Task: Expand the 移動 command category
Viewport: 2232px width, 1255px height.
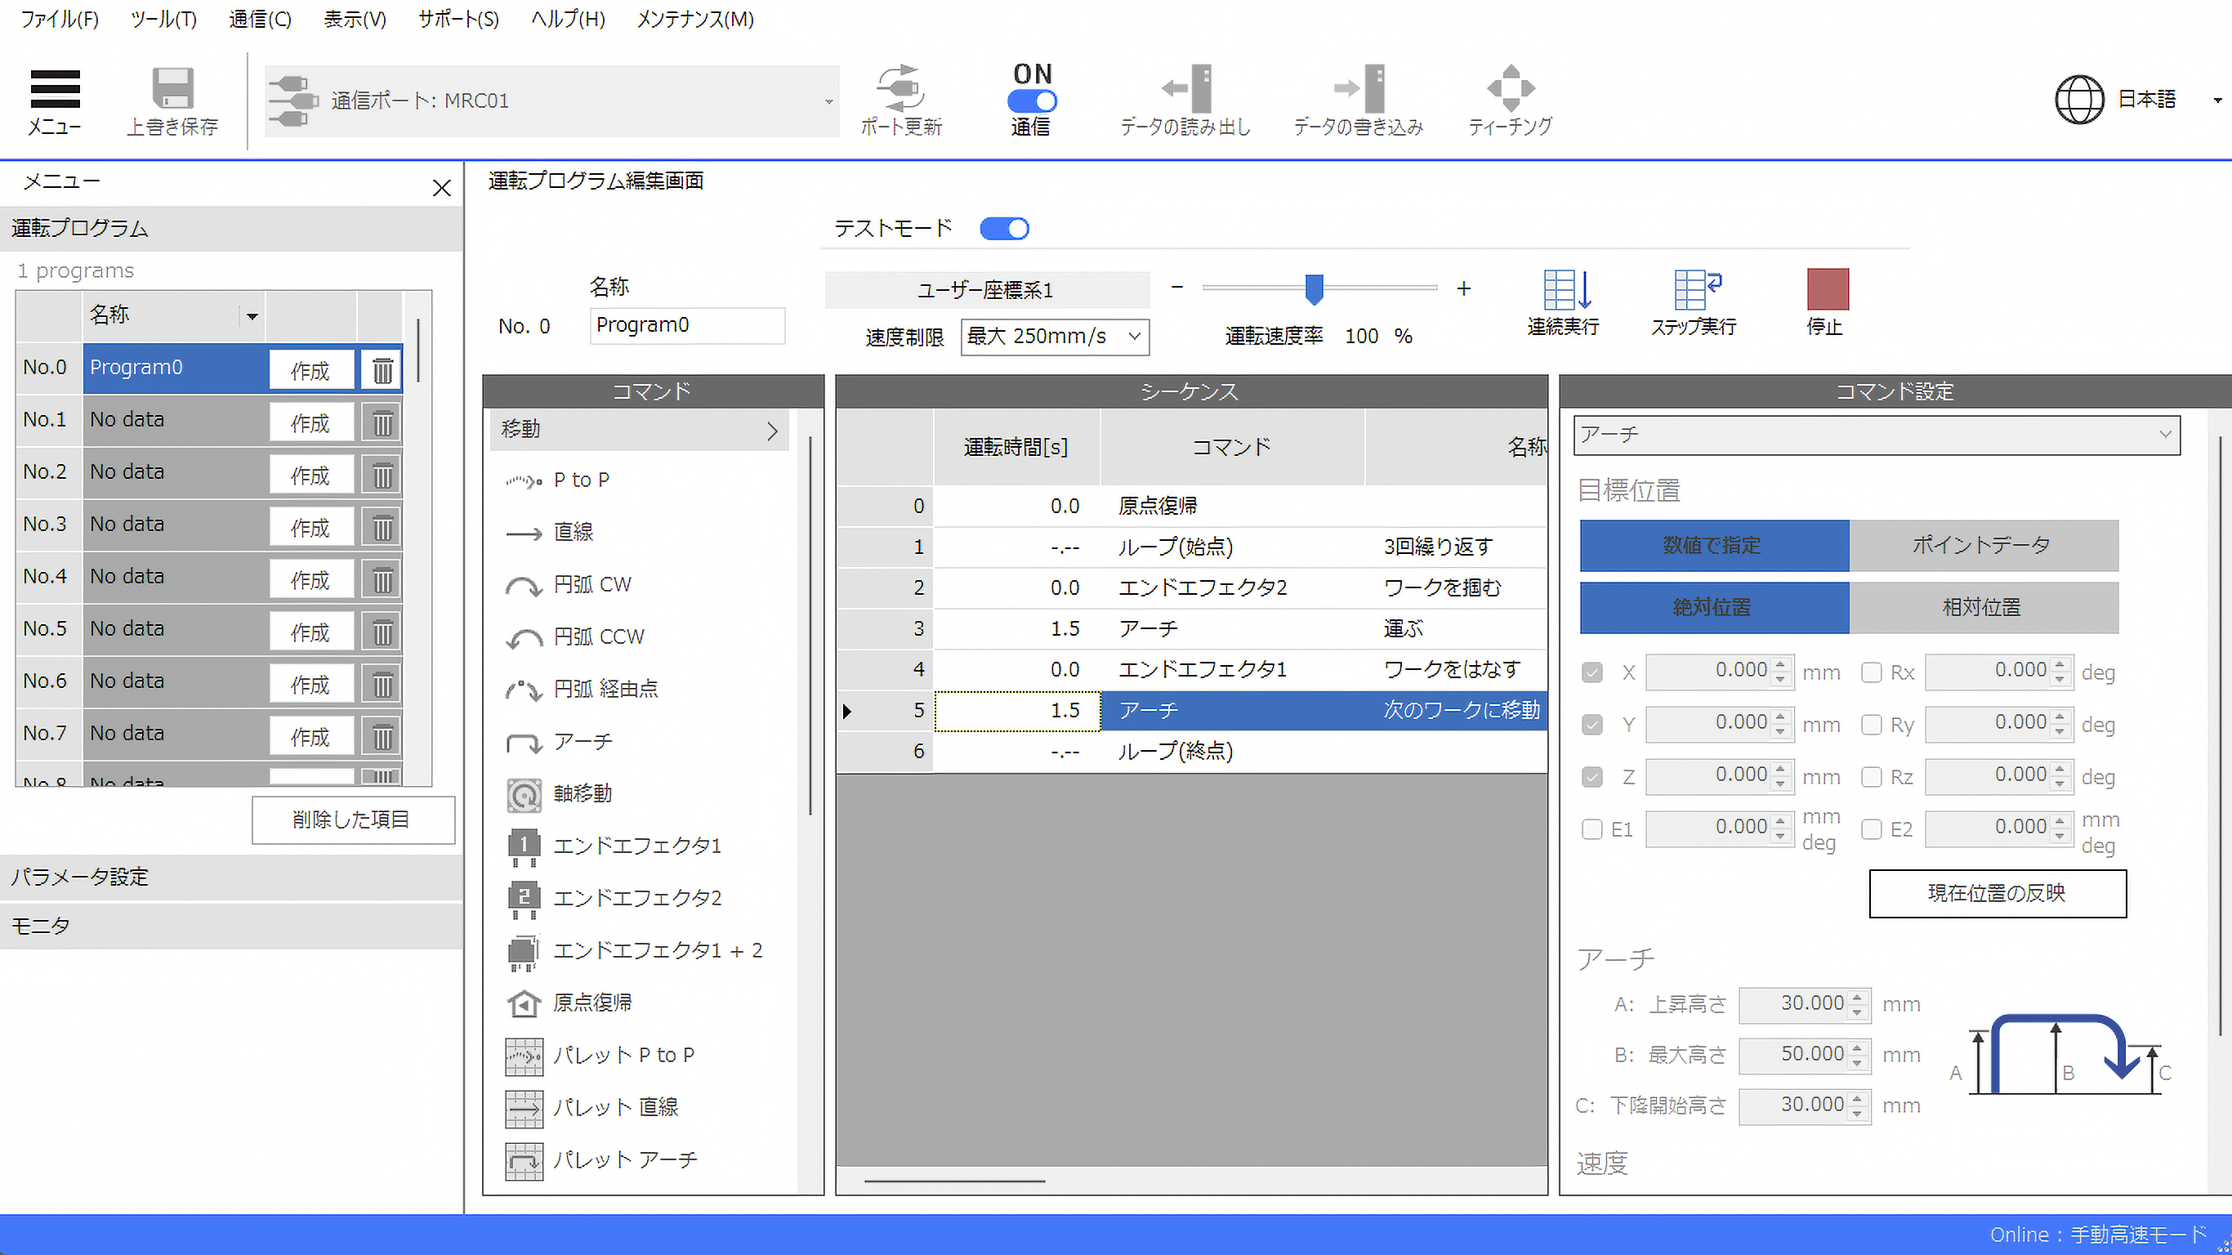Action: click(x=640, y=431)
